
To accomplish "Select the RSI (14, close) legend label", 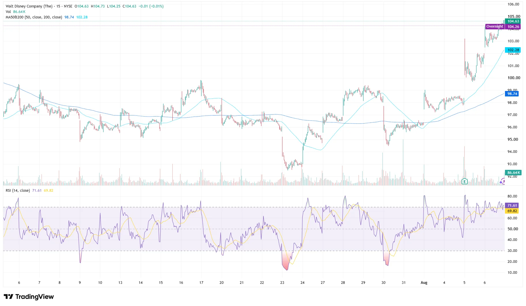I will 18,191.
